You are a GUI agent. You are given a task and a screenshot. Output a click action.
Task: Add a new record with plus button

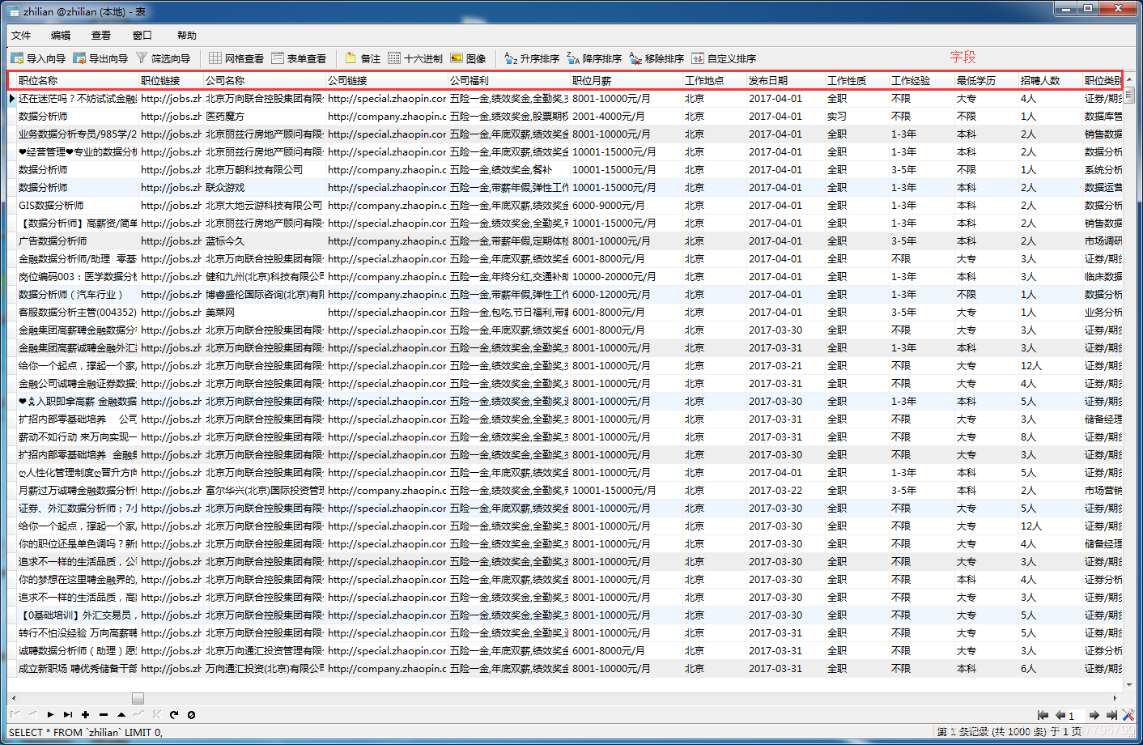pyautogui.click(x=85, y=714)
